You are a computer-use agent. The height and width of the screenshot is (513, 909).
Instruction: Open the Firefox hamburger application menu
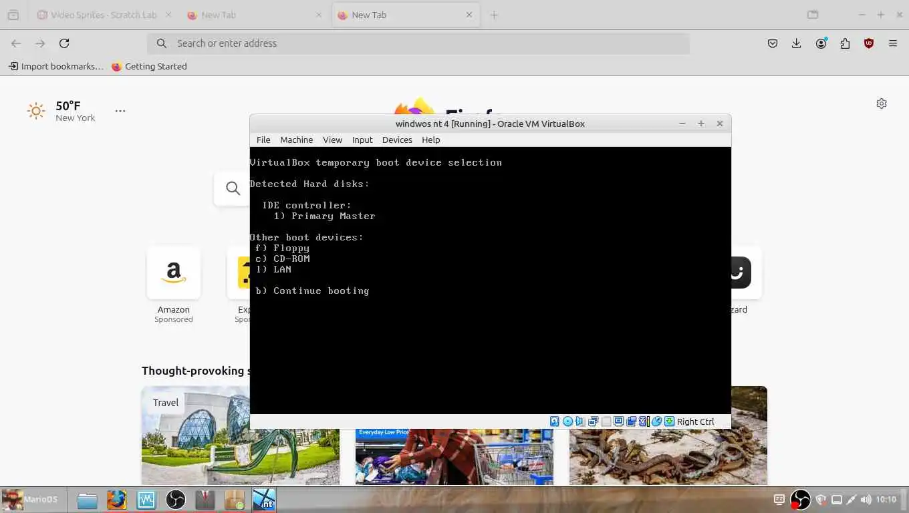coord(893,43)
